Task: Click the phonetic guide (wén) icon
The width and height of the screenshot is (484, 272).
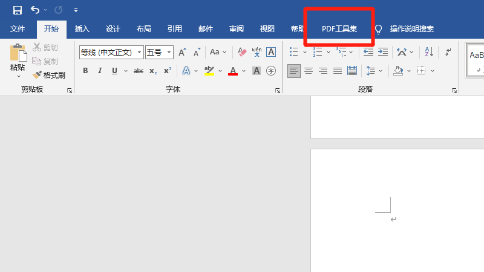Action: 257,53
